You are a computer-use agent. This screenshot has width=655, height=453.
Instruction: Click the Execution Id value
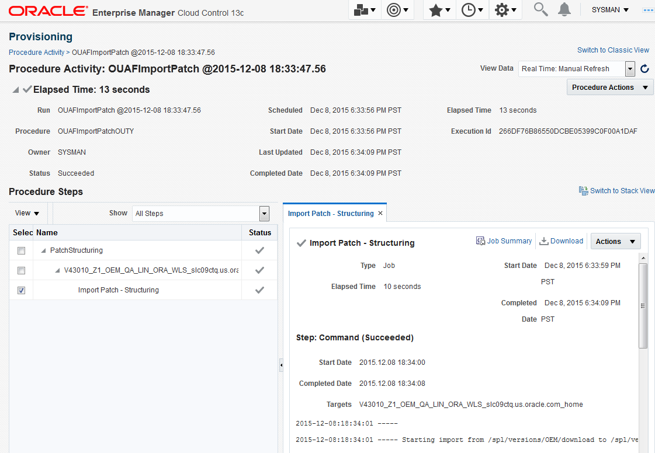coord(568,131)
